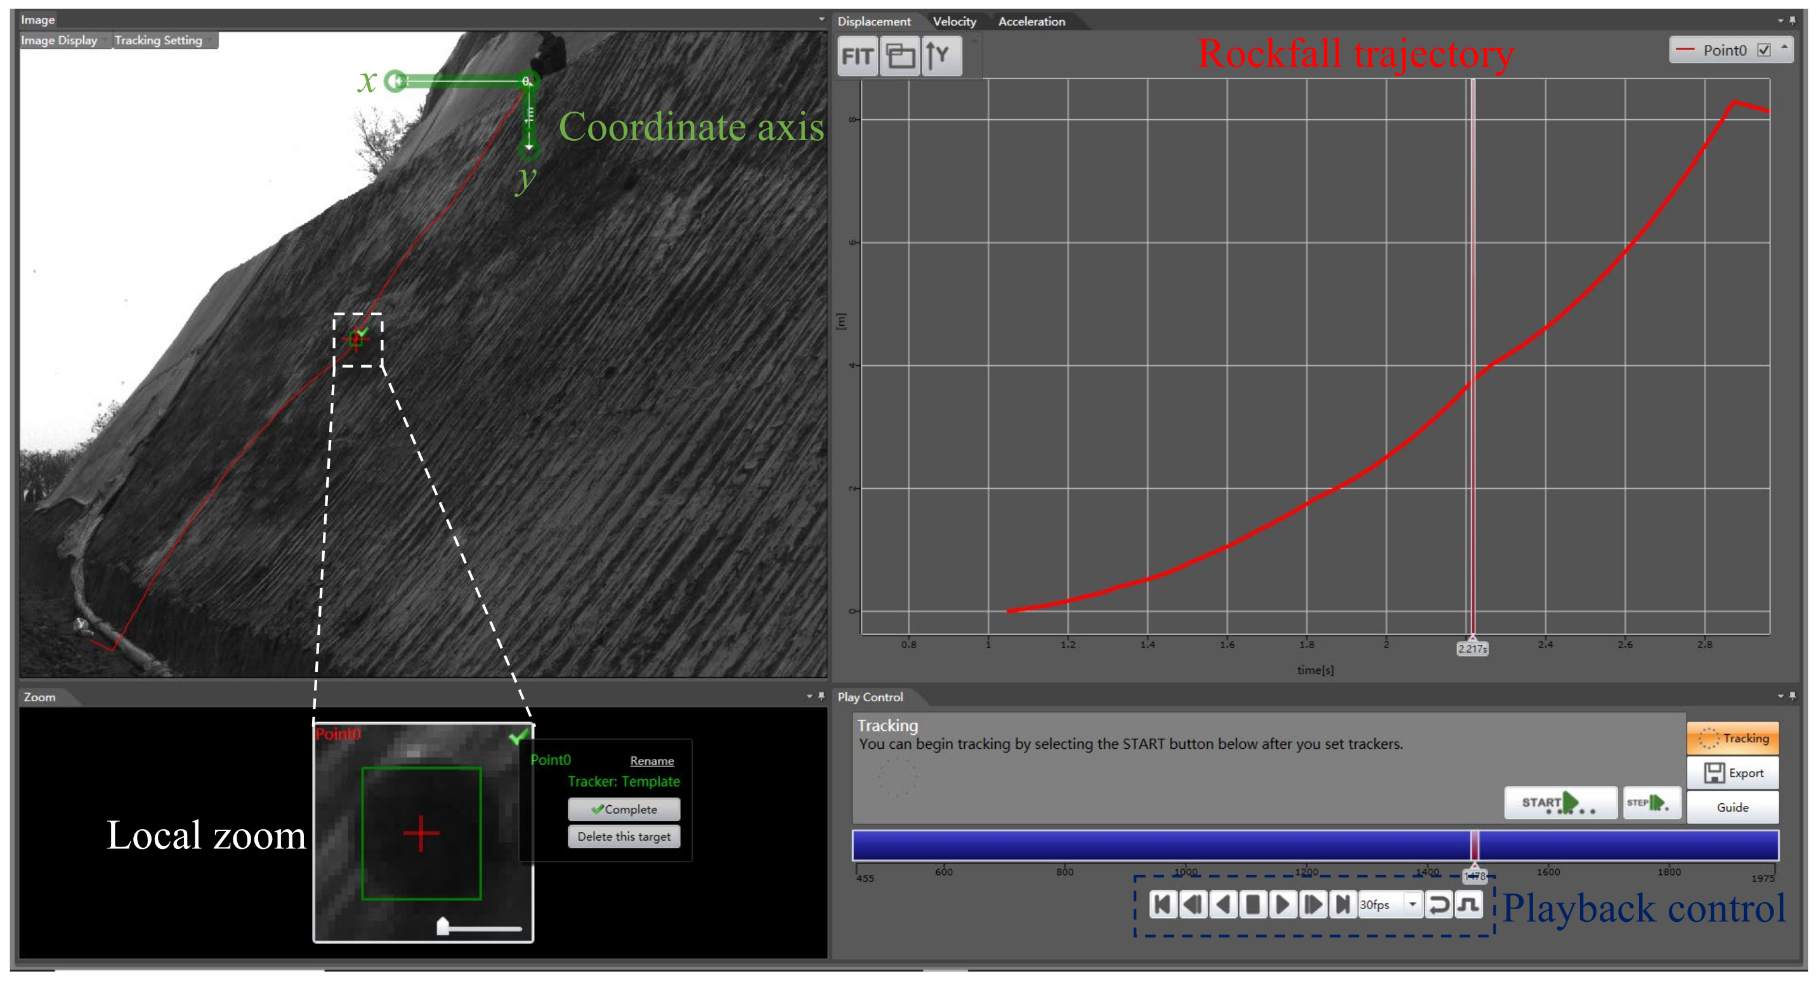Screen dimensions: 1818x984
Task: Open the 30fps frame rate dropdown
Action: point(1412,904)
